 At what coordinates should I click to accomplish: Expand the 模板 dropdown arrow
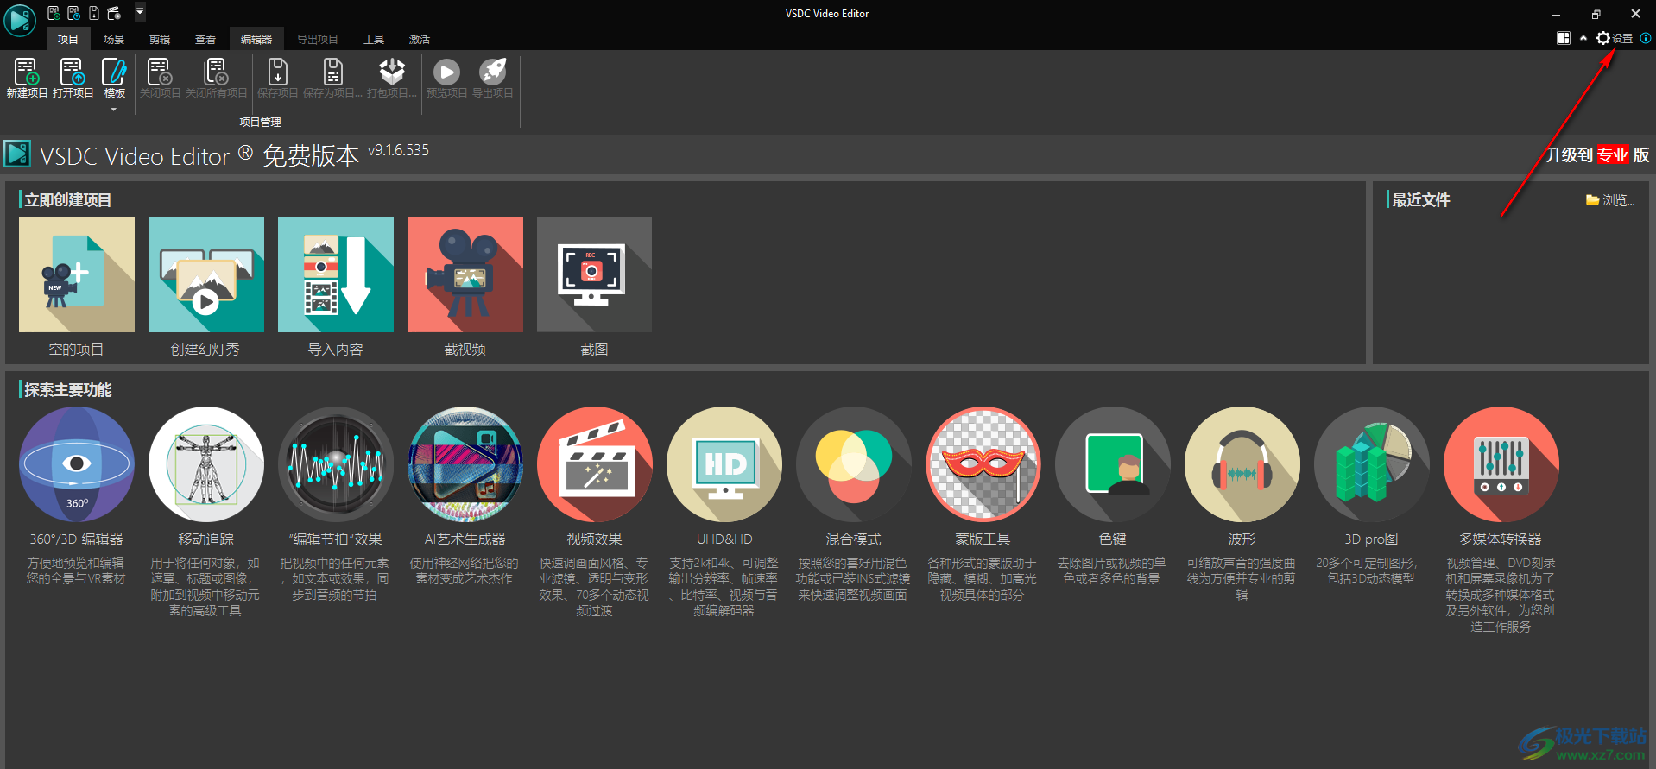pyautogui.click(x=114, y=110)
